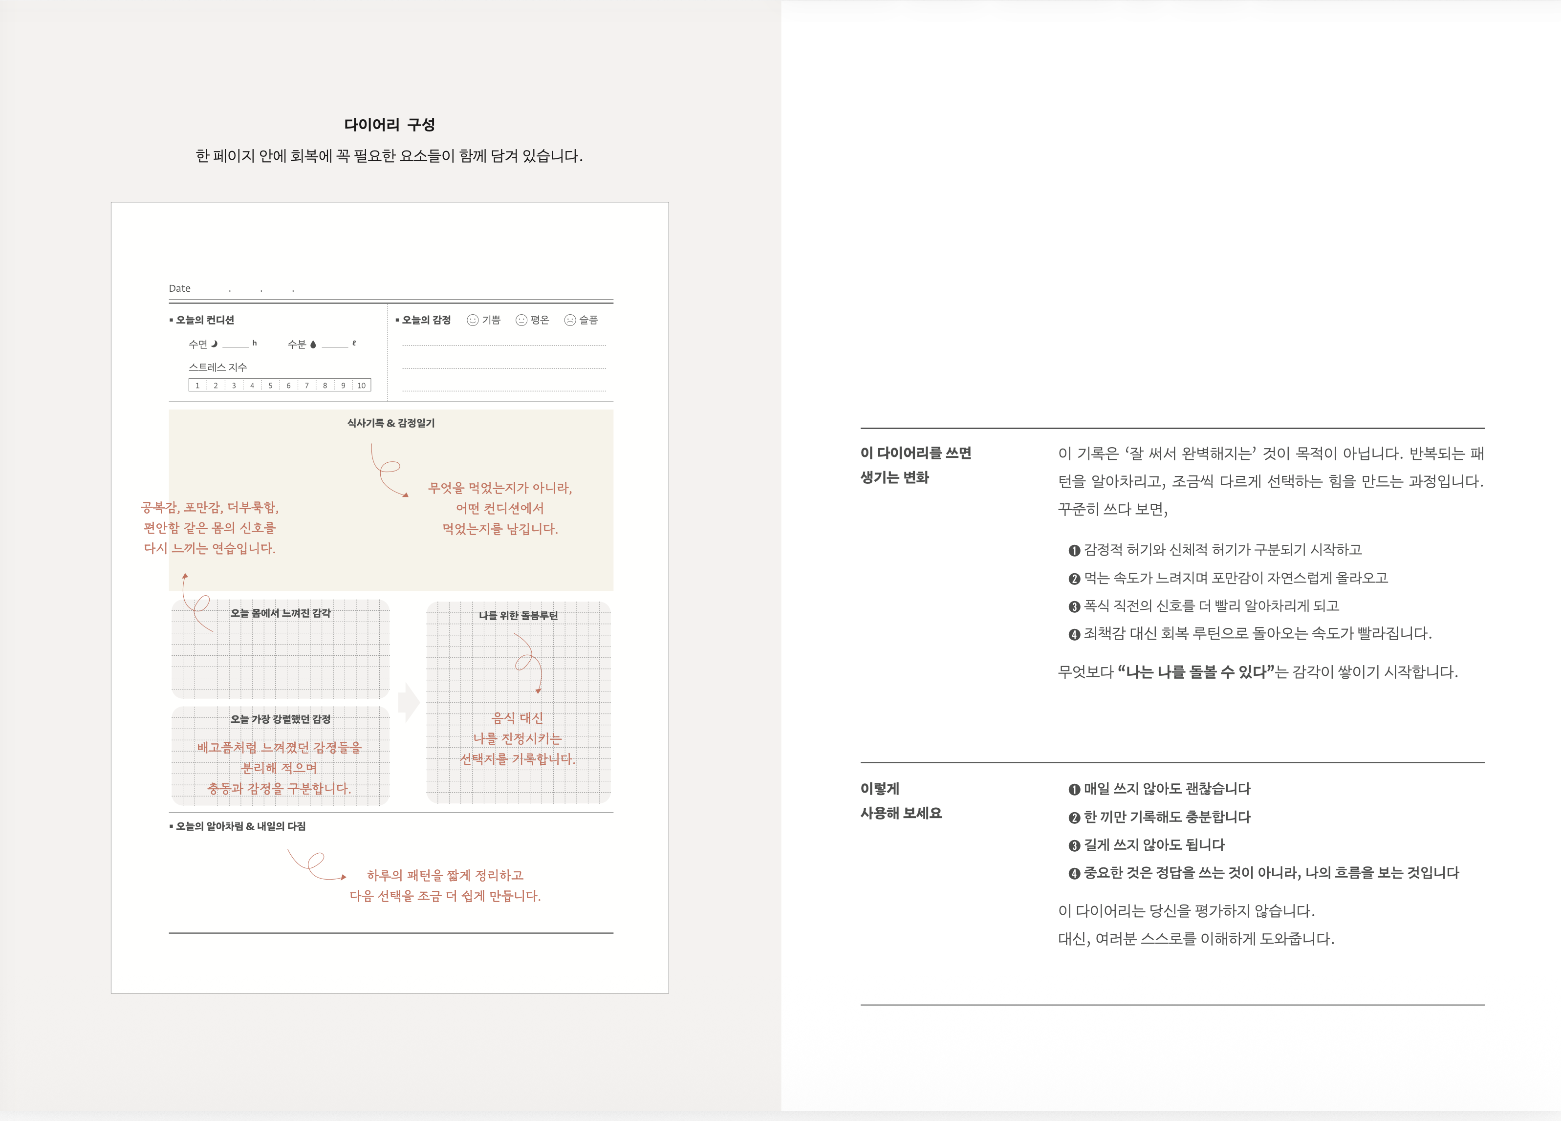Click the 기쁨 emotion label
The image size is (1561, 1121).
coord(492,320)
